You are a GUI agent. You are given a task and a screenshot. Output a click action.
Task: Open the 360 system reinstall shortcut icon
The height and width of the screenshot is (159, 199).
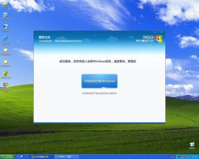pos(6,87)
